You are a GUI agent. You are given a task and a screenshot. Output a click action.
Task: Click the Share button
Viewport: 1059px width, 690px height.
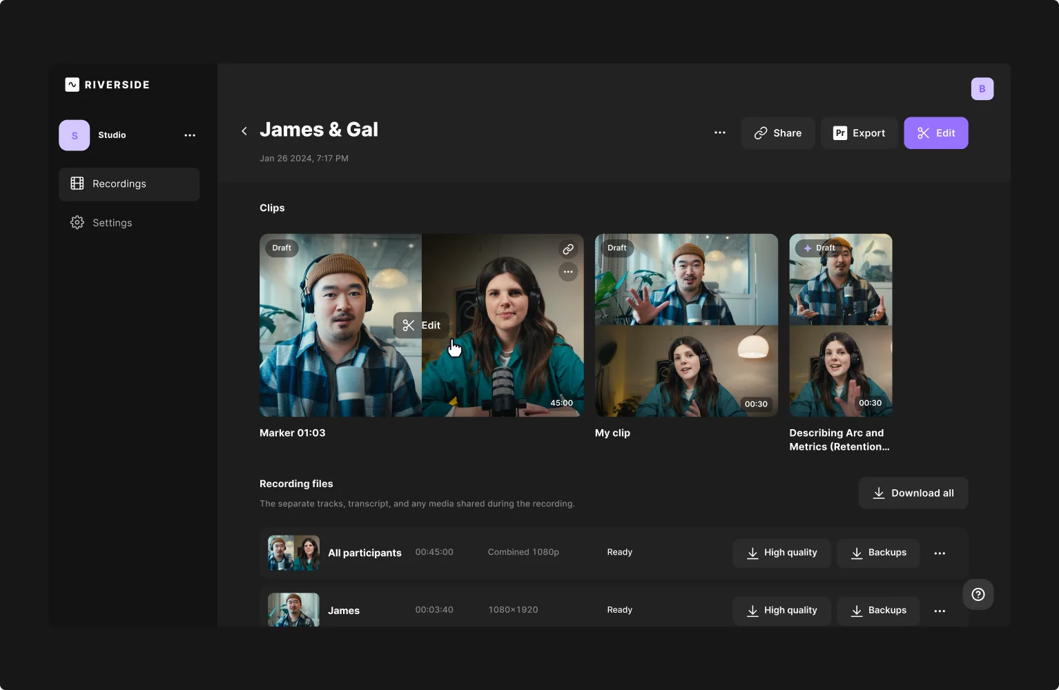pyautogui.click(x=777, y=133)
